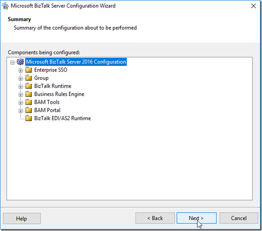Select the BAM Tools tree label
262x231 pixels.
click(47, 102)
